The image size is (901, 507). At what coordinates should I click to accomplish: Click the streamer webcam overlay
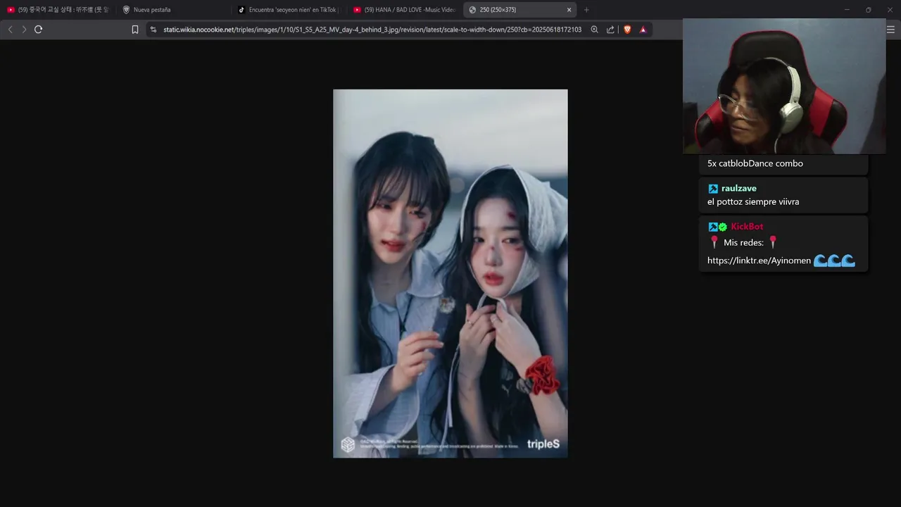tap(784, 86)
